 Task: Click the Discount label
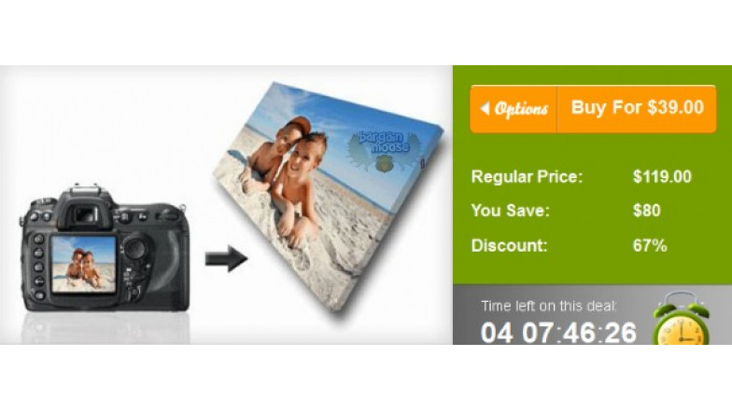509,245
